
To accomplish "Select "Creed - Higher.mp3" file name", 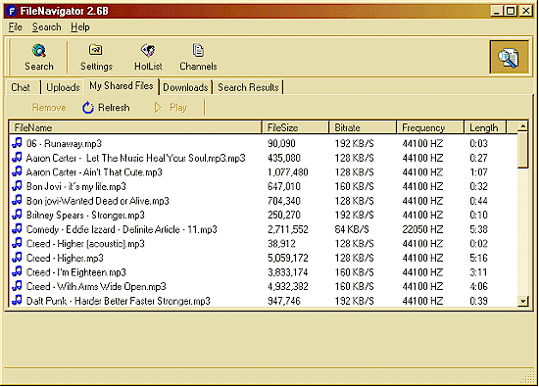I will pyautogui.click(x=65, y=258).
